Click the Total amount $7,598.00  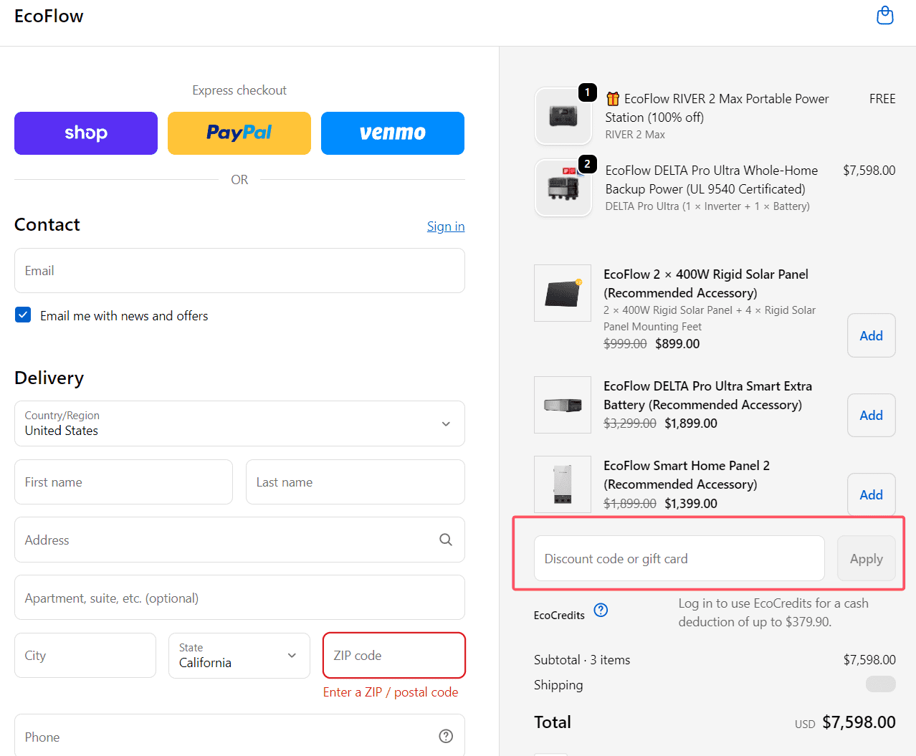pos(859,722)
